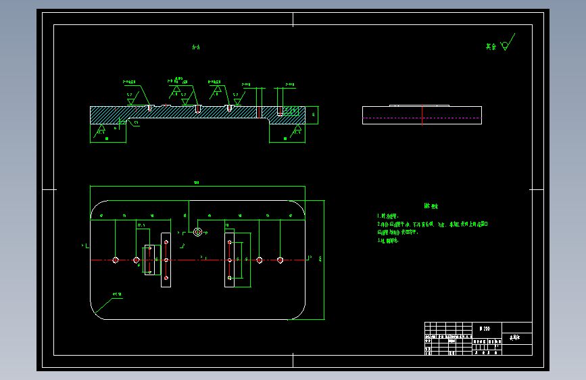This screenshot has width=586, height=380.
Task: Click the title block cell containing 200
Action: [x=487, y=329]
